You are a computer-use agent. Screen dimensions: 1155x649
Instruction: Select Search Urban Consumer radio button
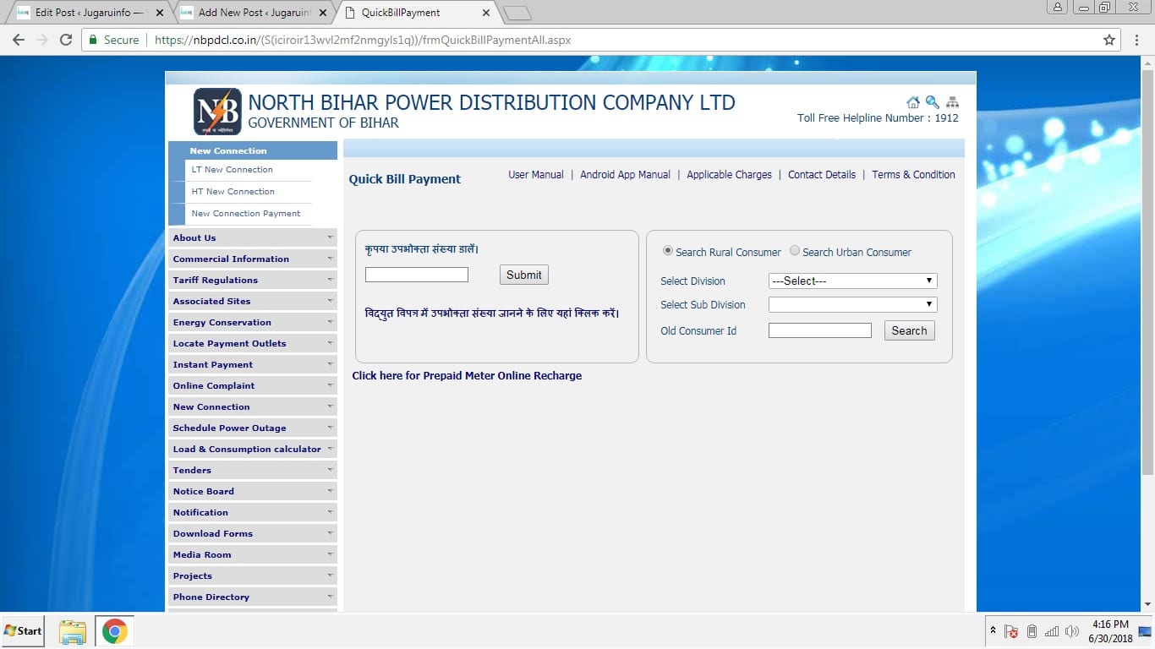coord(795,251)
